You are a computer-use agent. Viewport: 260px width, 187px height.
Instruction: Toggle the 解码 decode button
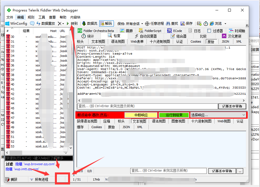coord(106,23)
